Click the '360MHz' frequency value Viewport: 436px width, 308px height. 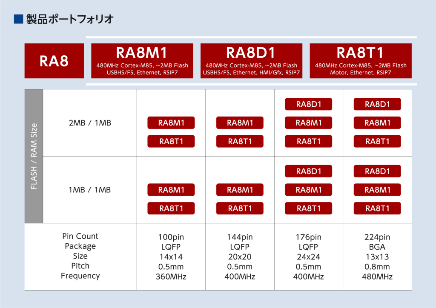(x=171, y=277)
